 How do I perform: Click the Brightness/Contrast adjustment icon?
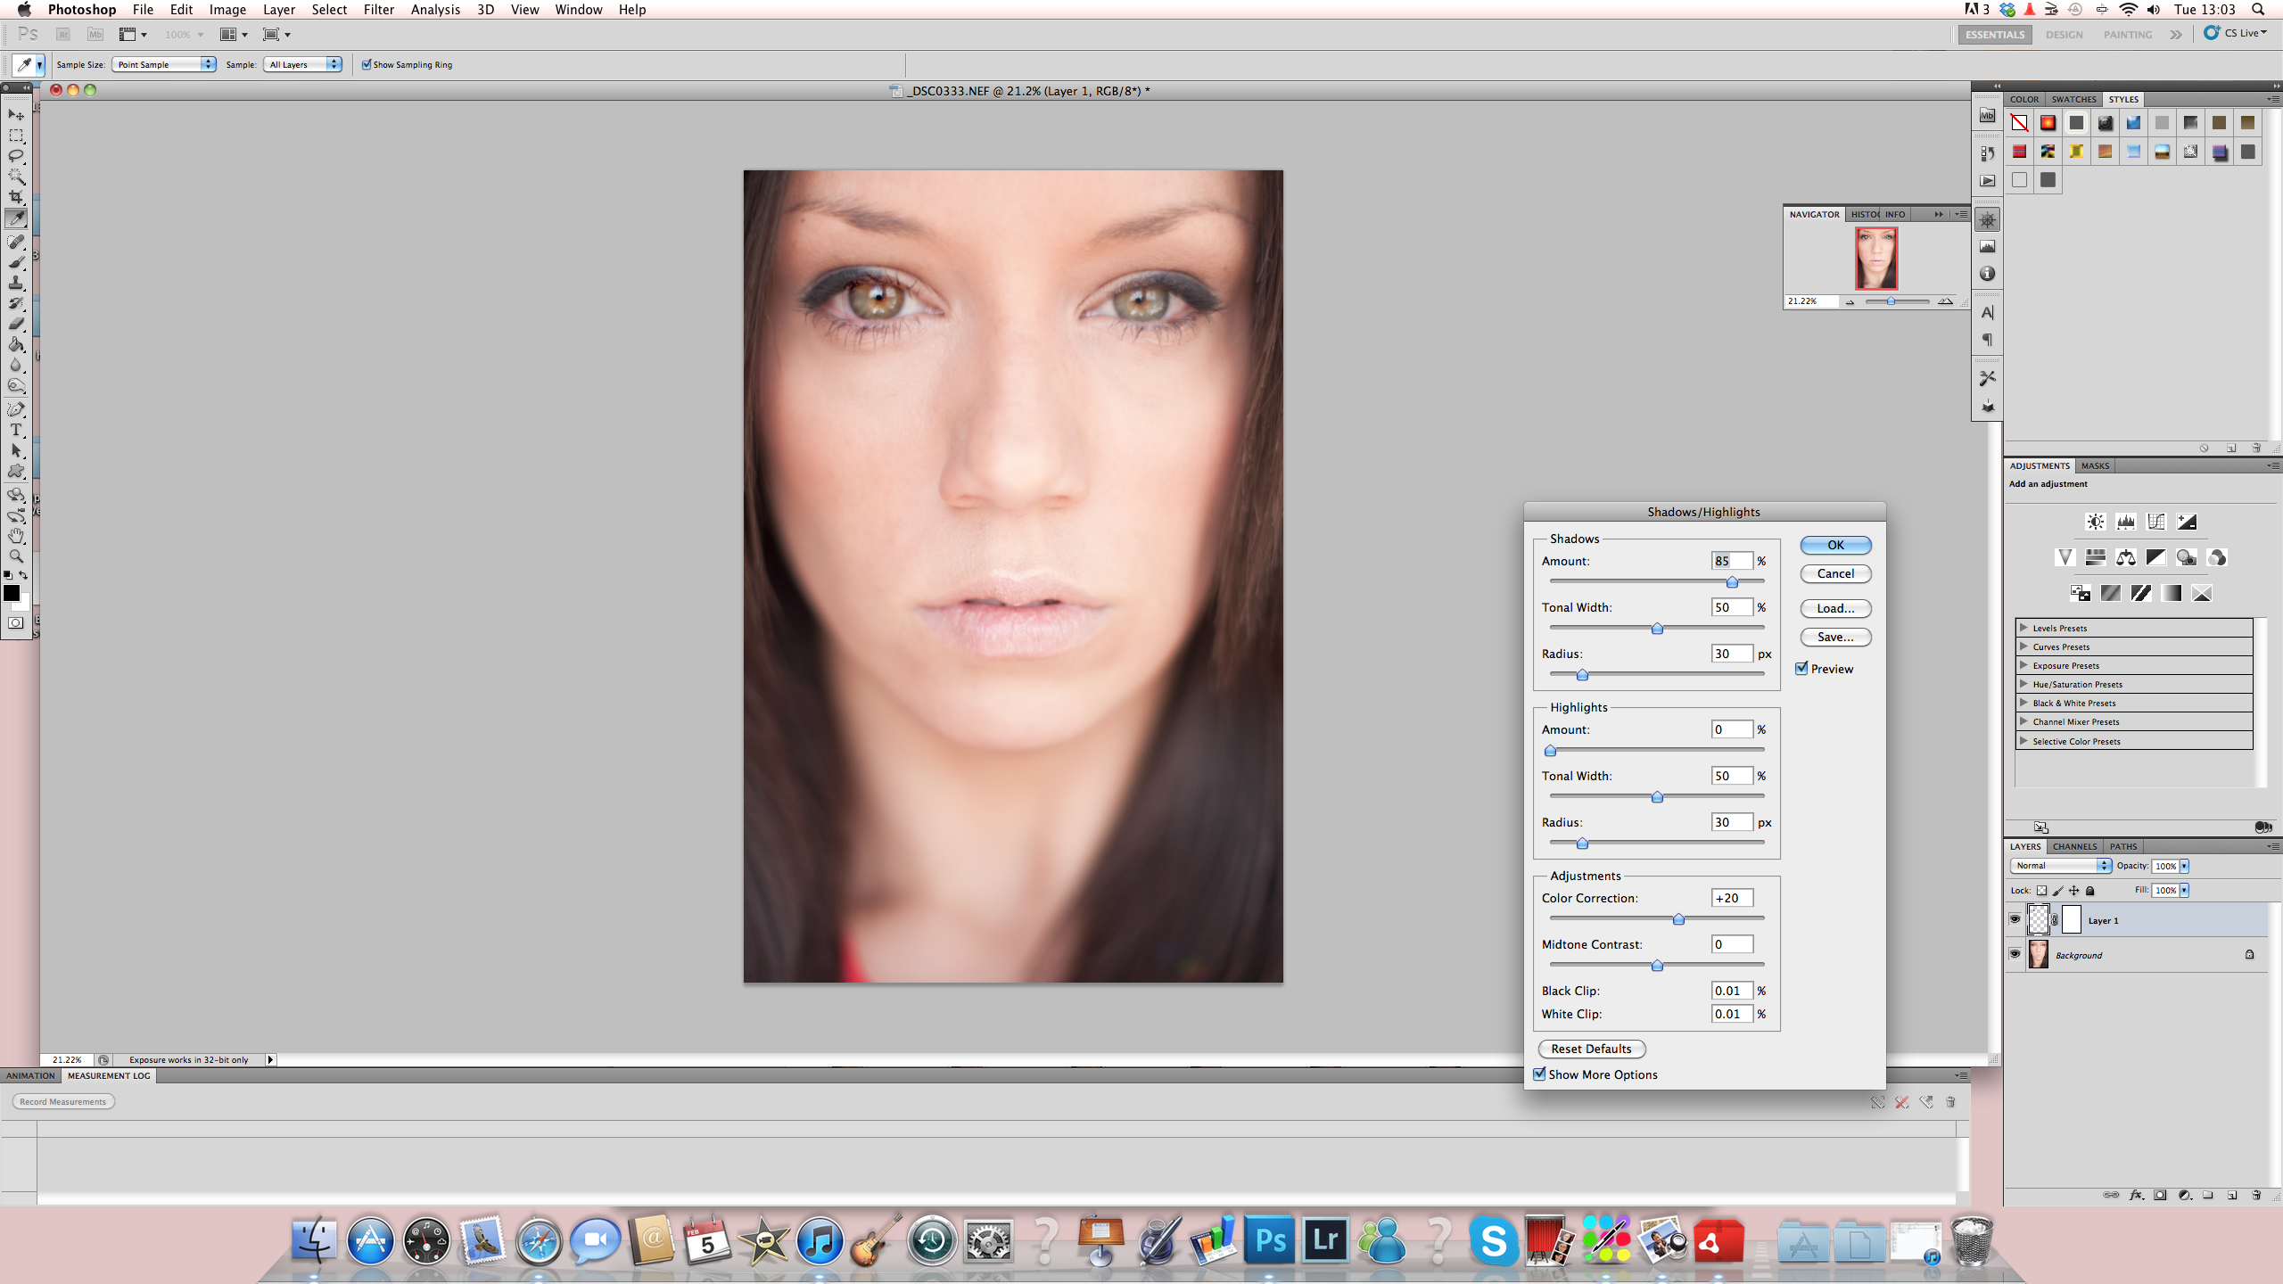[x=2095, y=522]
